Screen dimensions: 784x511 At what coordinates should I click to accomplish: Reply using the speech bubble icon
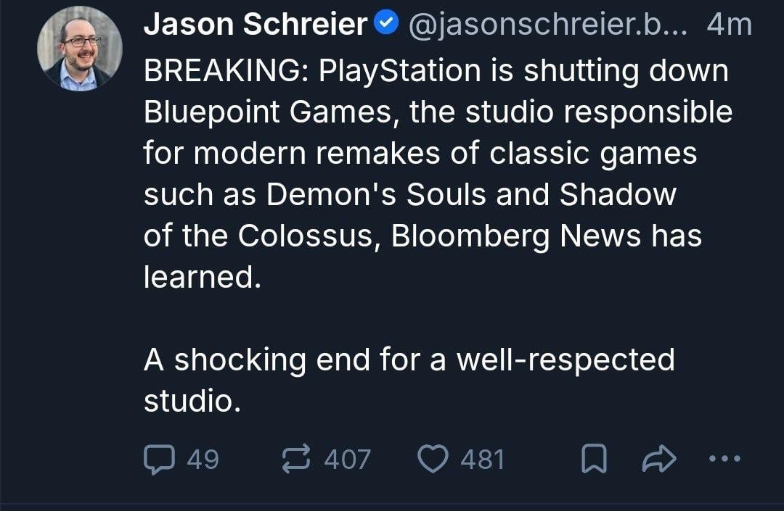tap(157, 459)
